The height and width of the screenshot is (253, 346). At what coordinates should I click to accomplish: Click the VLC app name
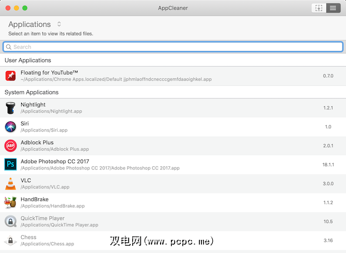click(x=26, y=180)
